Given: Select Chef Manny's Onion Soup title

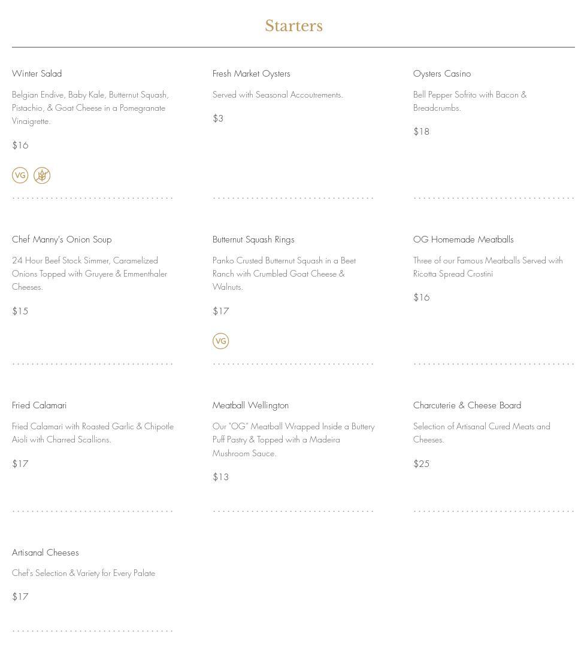Looking at the screenshot, I should (62, 239).
